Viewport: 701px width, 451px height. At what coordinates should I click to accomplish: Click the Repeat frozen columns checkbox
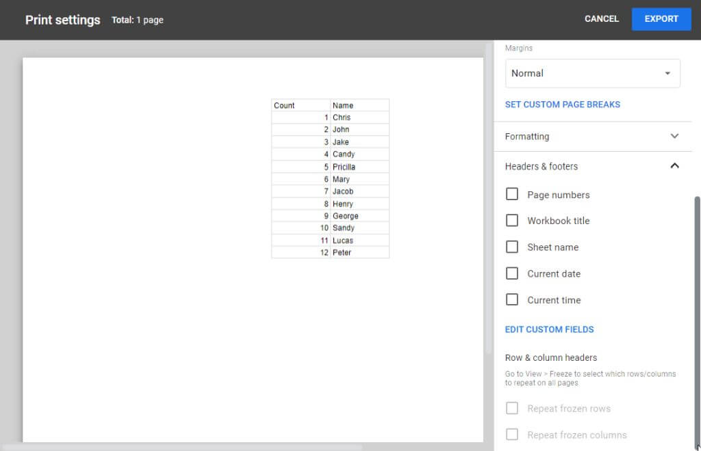(x=512, y=435)
